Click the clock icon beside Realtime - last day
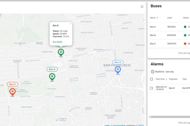This screenshot has height=126, width=190. 152,72
